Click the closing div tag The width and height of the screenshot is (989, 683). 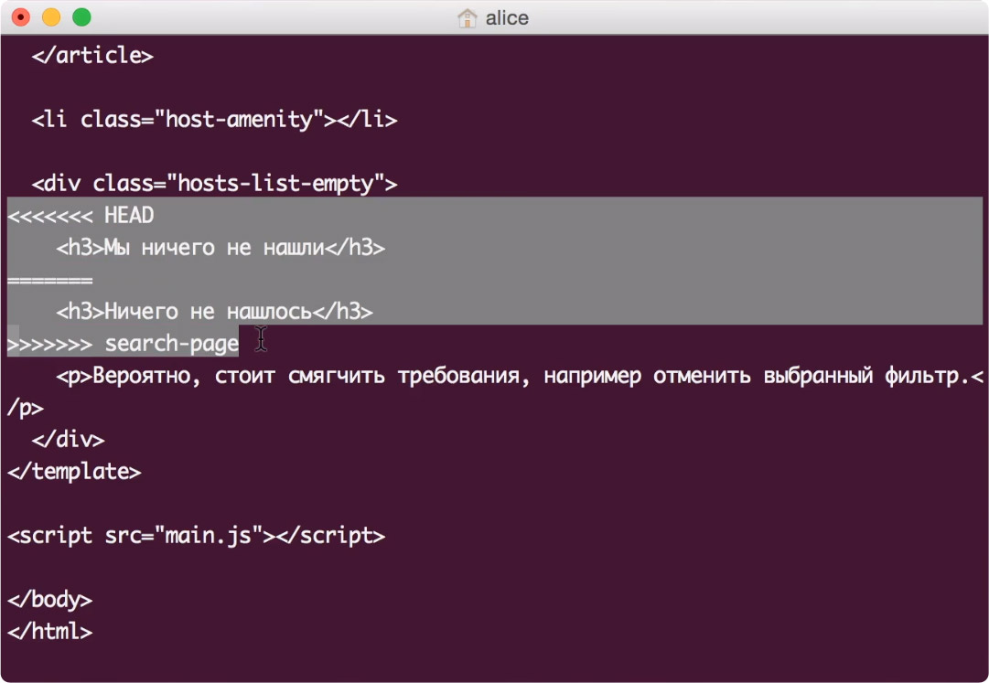pyautogui.click(x=68, y=440)
